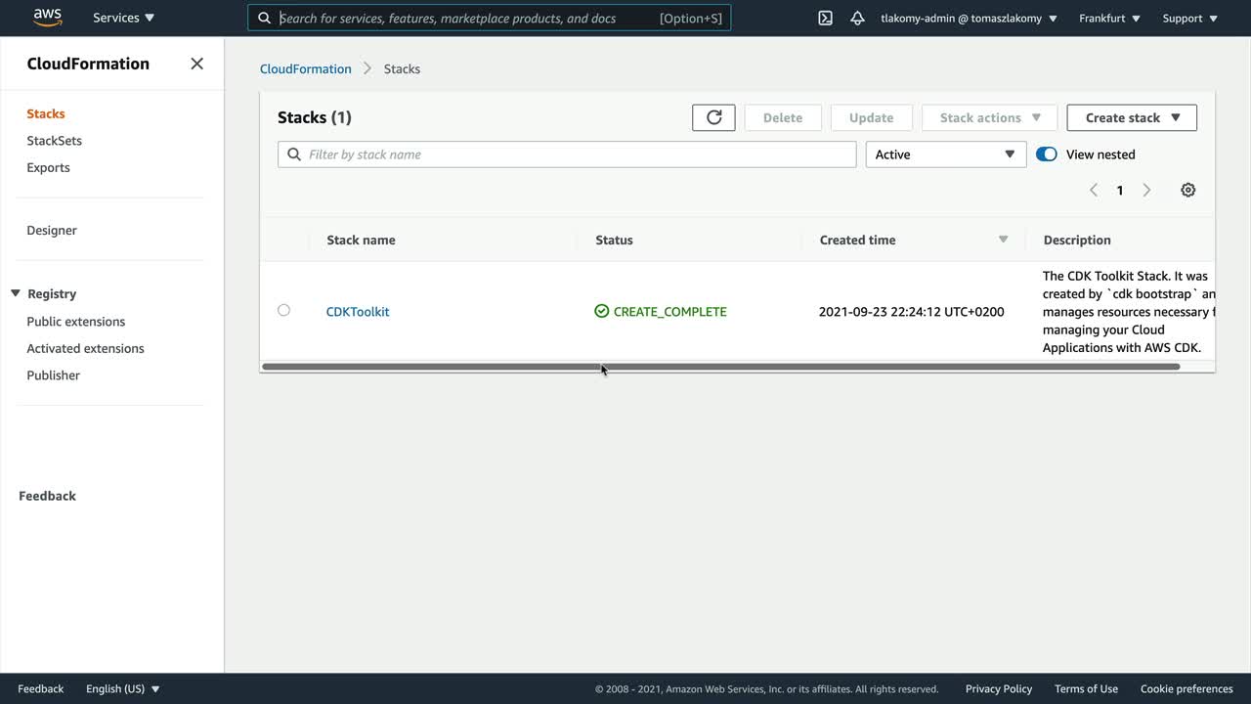Image resolution: width=1251 pixels, height=704 pixels.
Task: Click the Filter by stack name field
Action: tap(577, 154)
